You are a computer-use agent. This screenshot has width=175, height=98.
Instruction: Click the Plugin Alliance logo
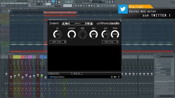pyautogui.click(x=57, y=77)
